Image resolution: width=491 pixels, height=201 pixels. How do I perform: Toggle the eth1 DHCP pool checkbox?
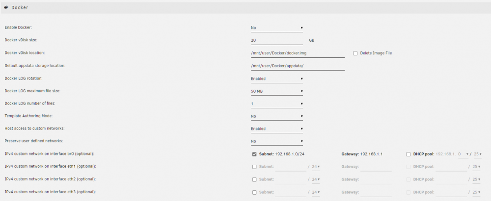point(408,167)
